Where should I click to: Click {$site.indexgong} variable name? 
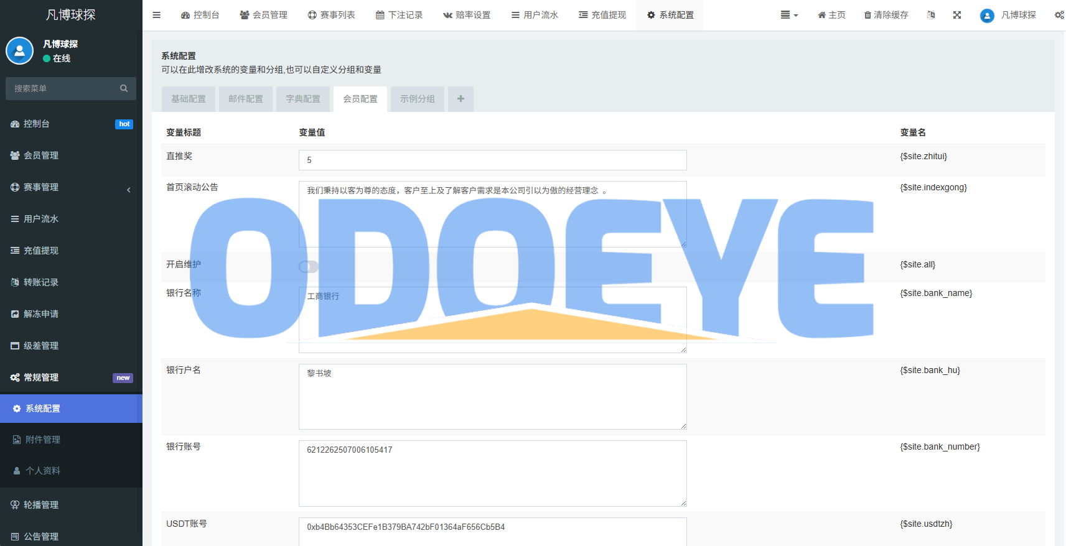(x=933, y=187)
